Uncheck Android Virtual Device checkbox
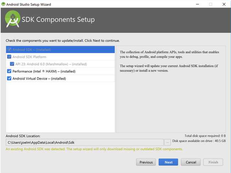The height and width of the screenshot is (173, 231). [9, 79]
